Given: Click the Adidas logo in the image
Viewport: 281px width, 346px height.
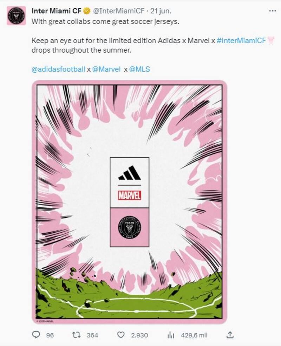Looking at the screenshot, I should pos(129,173).
